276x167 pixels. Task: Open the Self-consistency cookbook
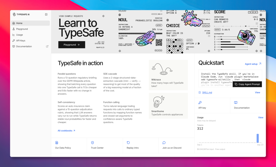click(77, 112)
